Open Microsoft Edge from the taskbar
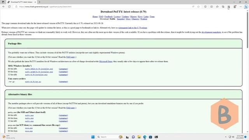Image resolution: width=249 pixels, height=140 pixels. tap(145, 137)
